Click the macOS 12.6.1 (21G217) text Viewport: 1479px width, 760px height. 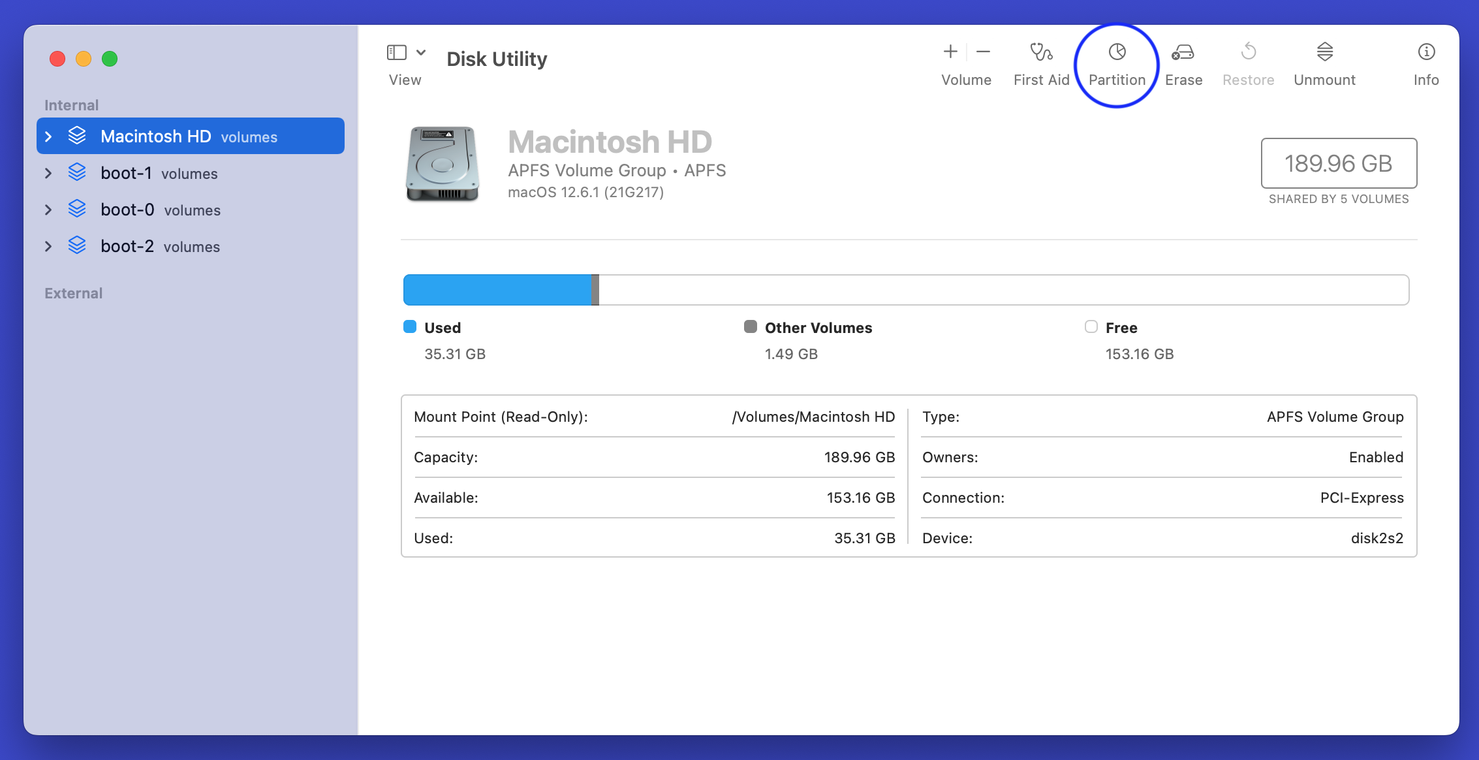tap(586, 192)
